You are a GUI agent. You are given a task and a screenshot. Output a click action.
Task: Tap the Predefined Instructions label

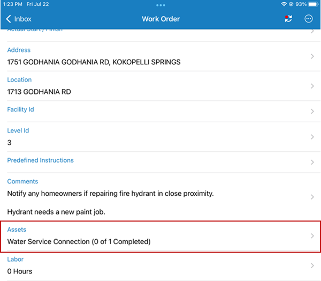pyautogui.click(x=40, y=160)
